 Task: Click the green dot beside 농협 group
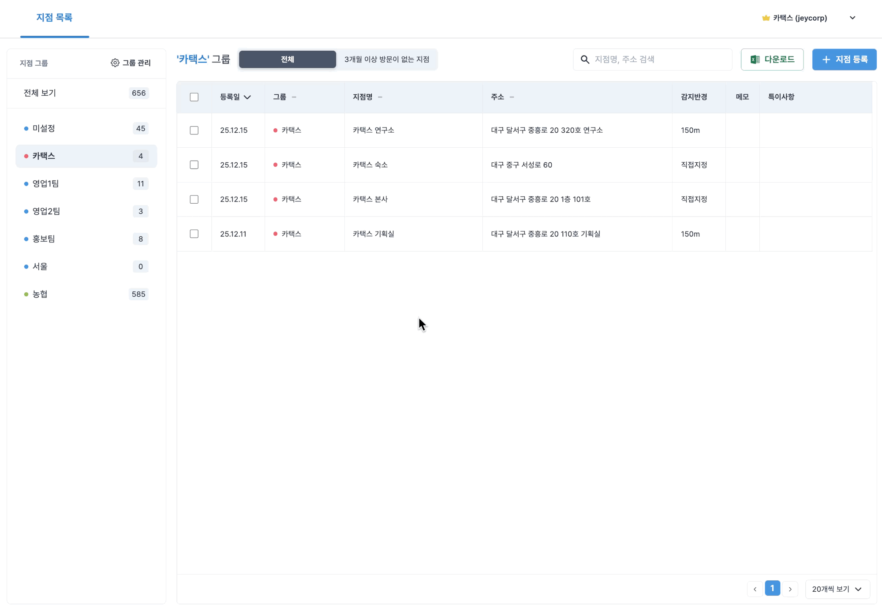pos(26,295)
